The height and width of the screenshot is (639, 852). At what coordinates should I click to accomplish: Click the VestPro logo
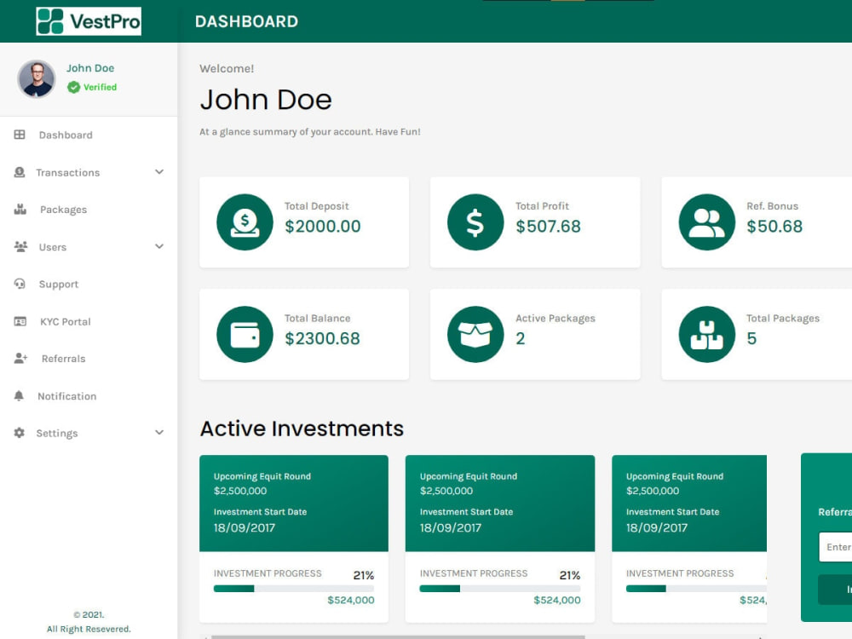89,21
